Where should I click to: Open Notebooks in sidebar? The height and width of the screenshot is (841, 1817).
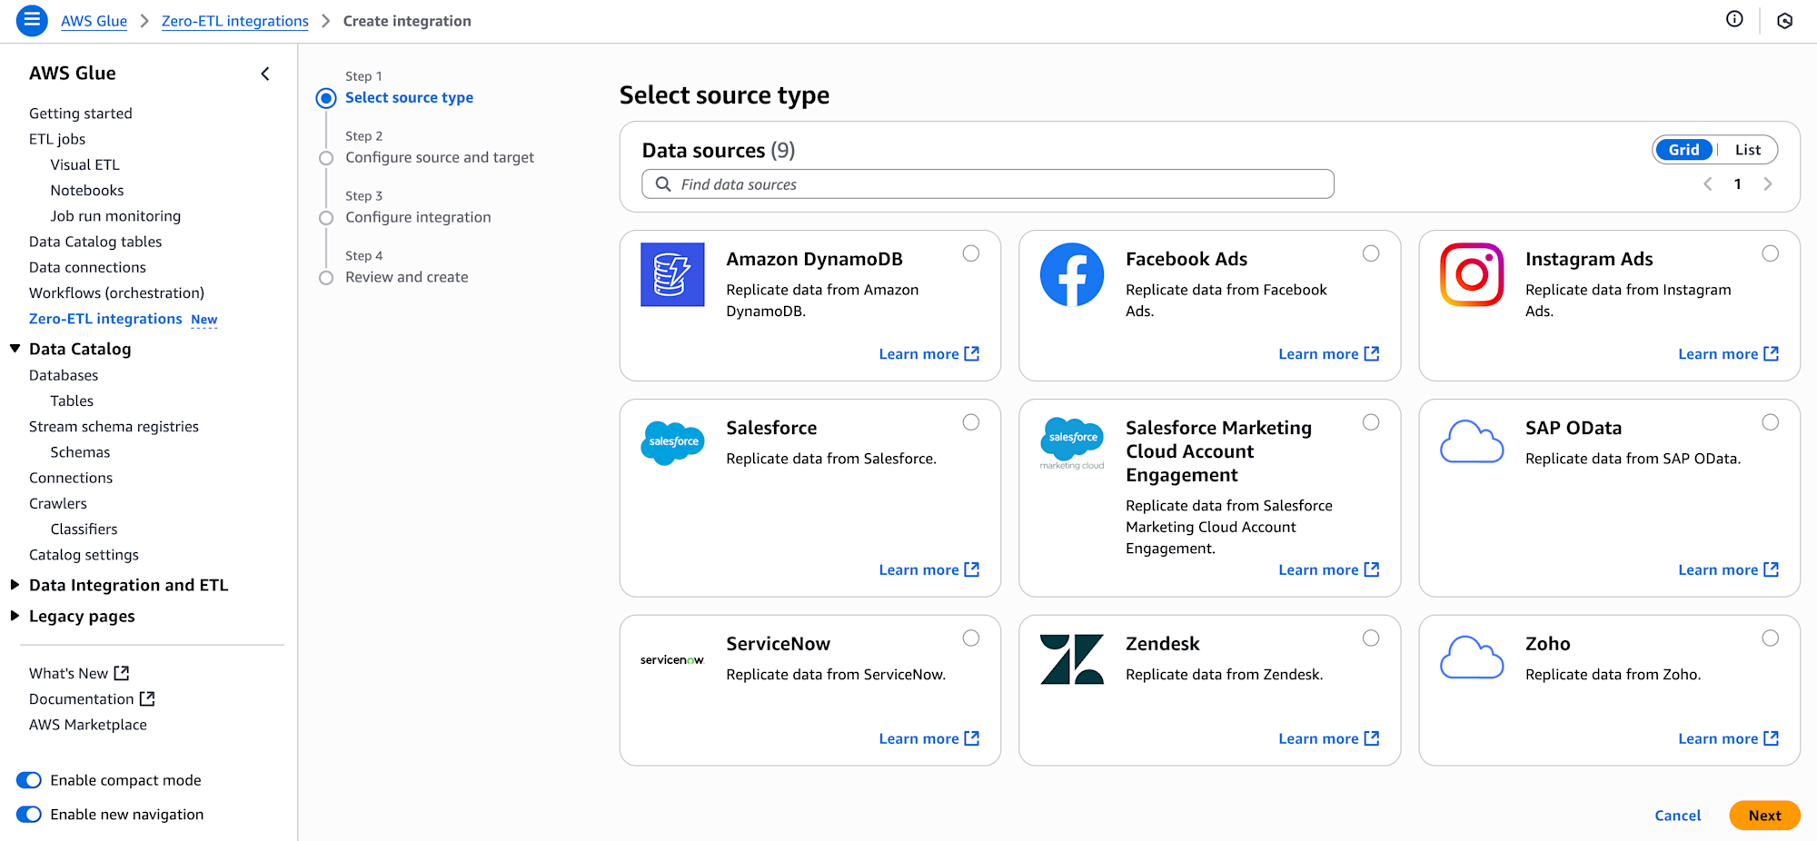click(87, 190)
